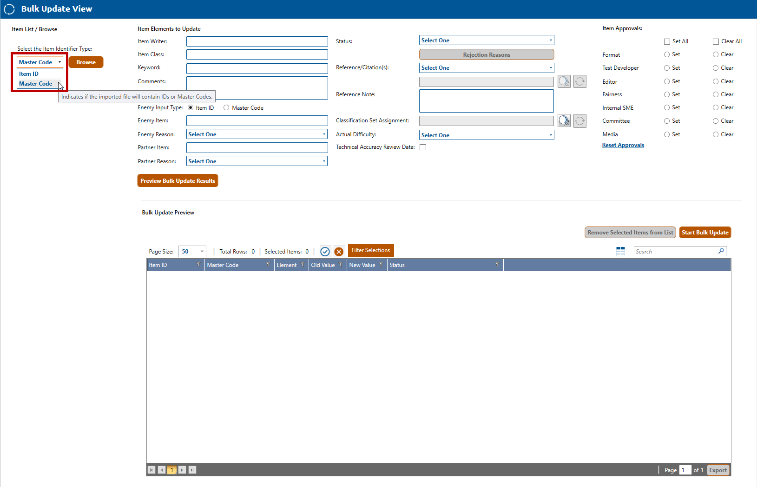Go to first page in the pager
Image resolution: width=757 pixels, height=487 pixels.
point(151,470)
